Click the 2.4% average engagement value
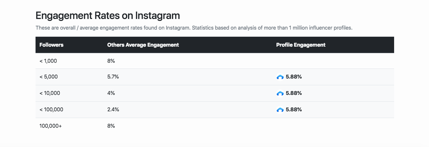Screen dimensions: 429x147 tap(113, 110)
